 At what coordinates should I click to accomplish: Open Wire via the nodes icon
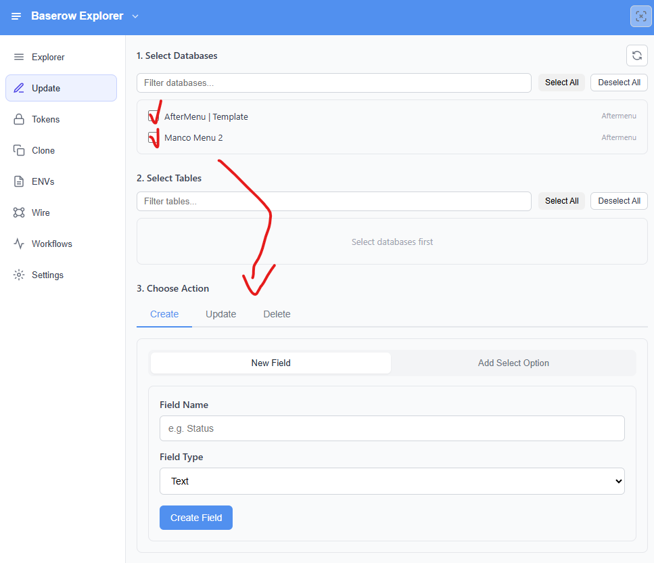(19, 212)
